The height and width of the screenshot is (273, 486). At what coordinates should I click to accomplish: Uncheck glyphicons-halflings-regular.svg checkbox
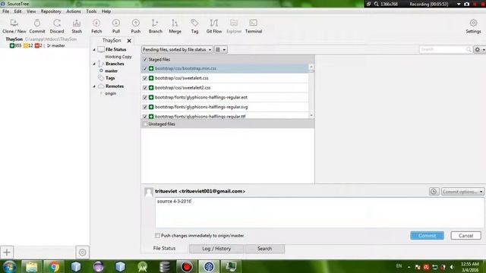tap(145, 107)
